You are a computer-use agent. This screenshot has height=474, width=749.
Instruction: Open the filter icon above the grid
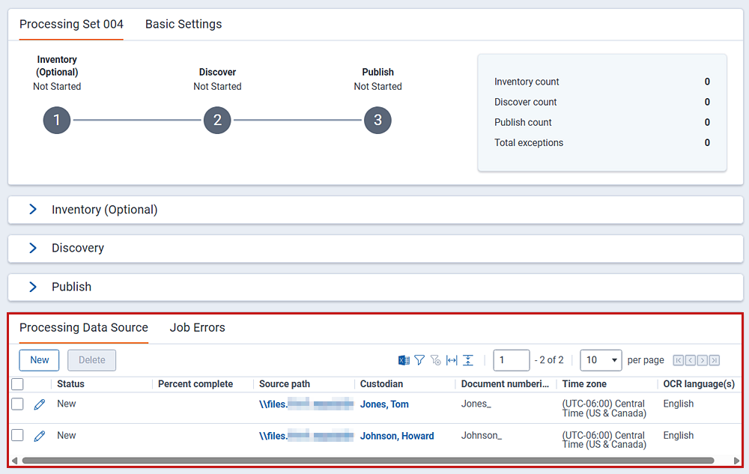(419, 360)
